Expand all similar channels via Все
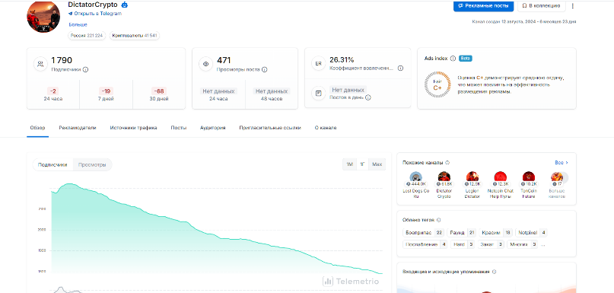 [x=562, y=163]
